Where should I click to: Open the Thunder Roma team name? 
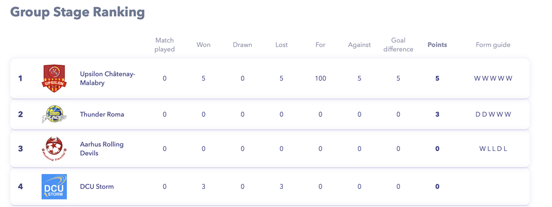coord(102,114)
